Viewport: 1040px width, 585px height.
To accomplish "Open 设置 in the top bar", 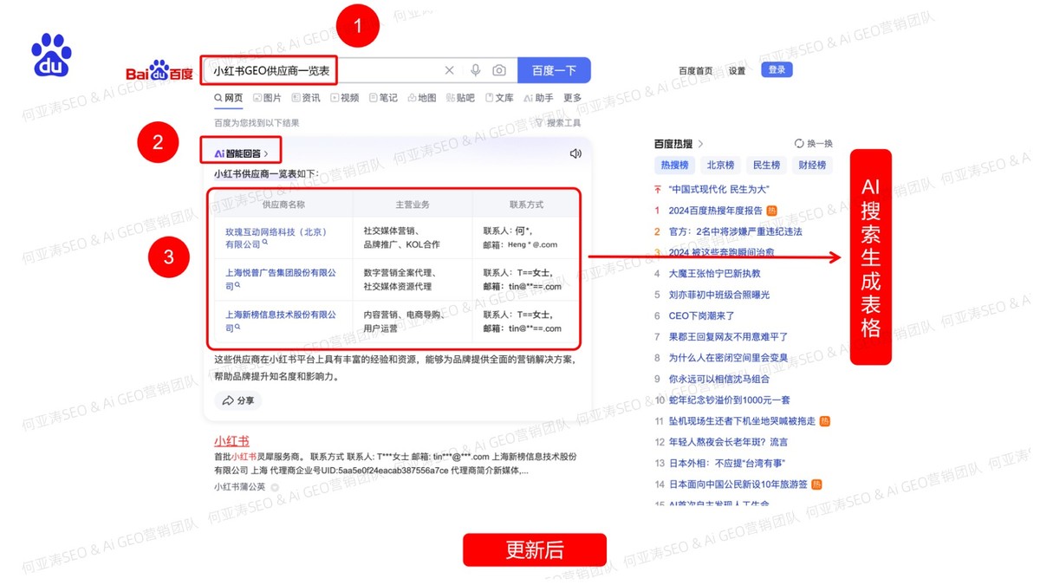I will 737,71.
